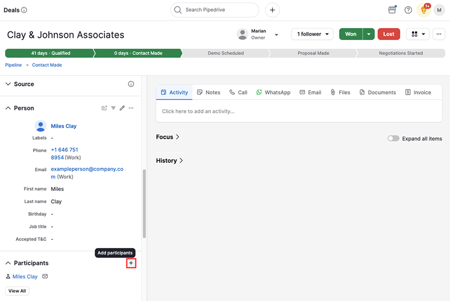Open Miles Clay in Participants list
The image size is (450, 301).
[25, 276]
